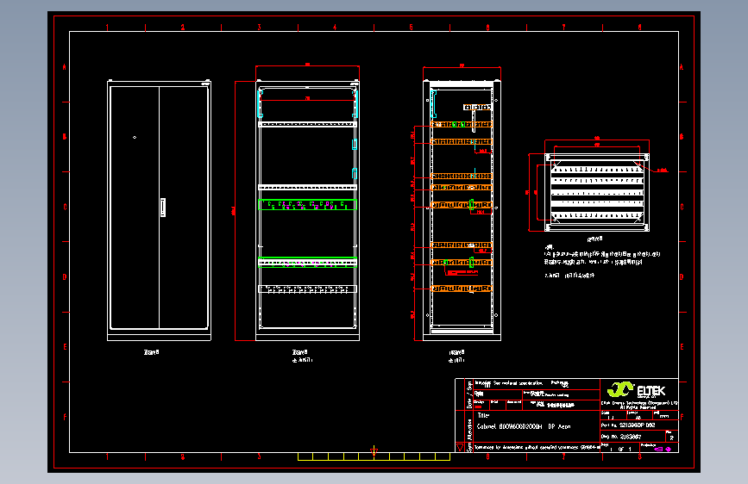Select the '1 OF 1' page number text

coord(620,449)
